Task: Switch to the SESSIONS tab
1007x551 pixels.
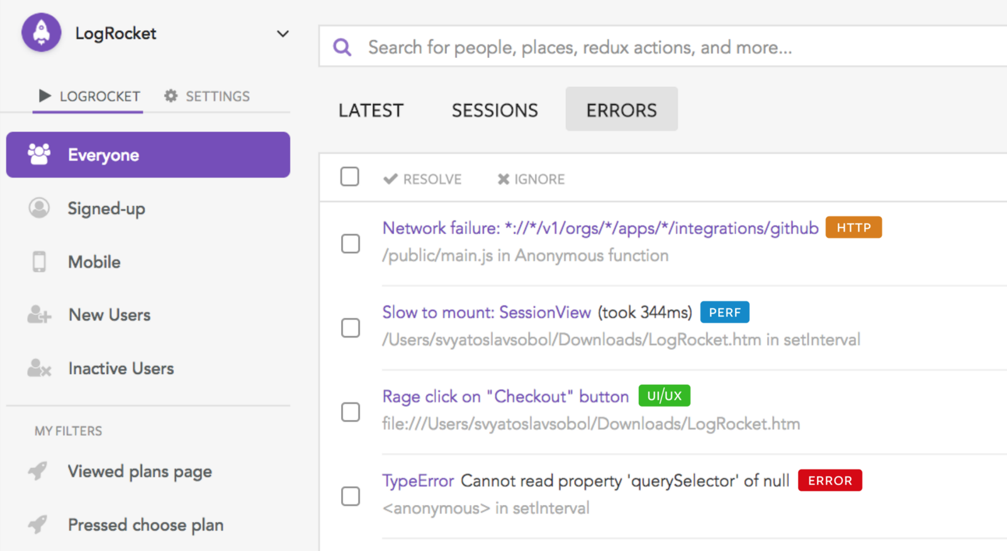Action: pos(495,110)
